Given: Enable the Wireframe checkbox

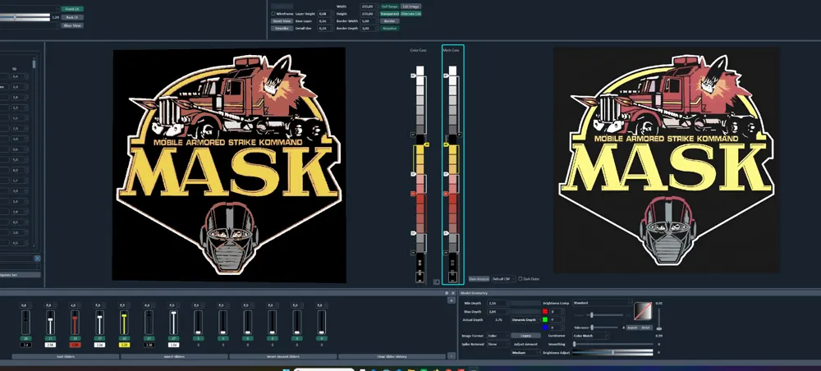Looking at the screenshot, I should click(x=273, y=14).
